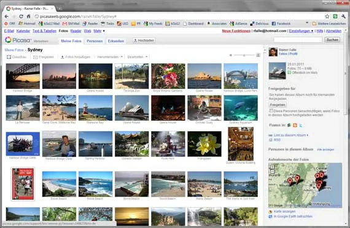Switch to the Personen tab
The width and height of the screenshot is (350, 228).
coord(95,41)
